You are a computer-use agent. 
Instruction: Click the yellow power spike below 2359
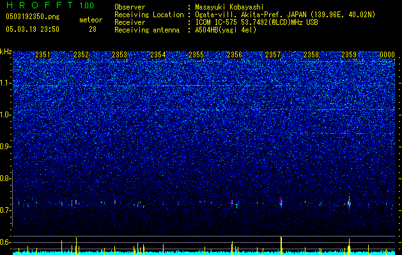[x=349, y=247]
